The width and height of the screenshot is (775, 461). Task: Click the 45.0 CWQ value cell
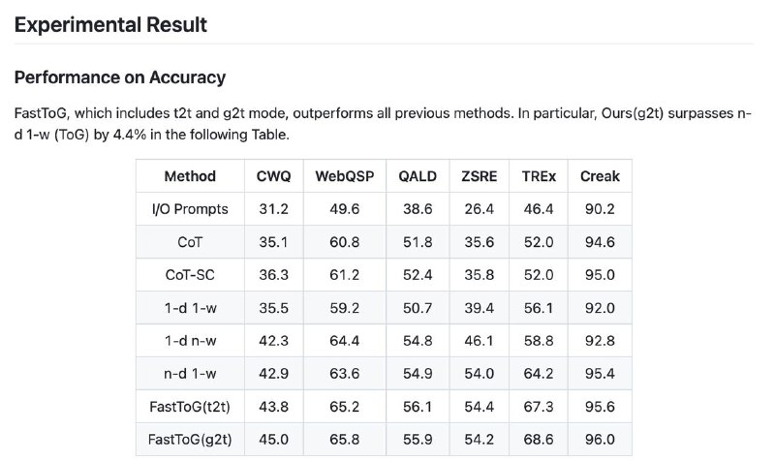click(274, 440)
